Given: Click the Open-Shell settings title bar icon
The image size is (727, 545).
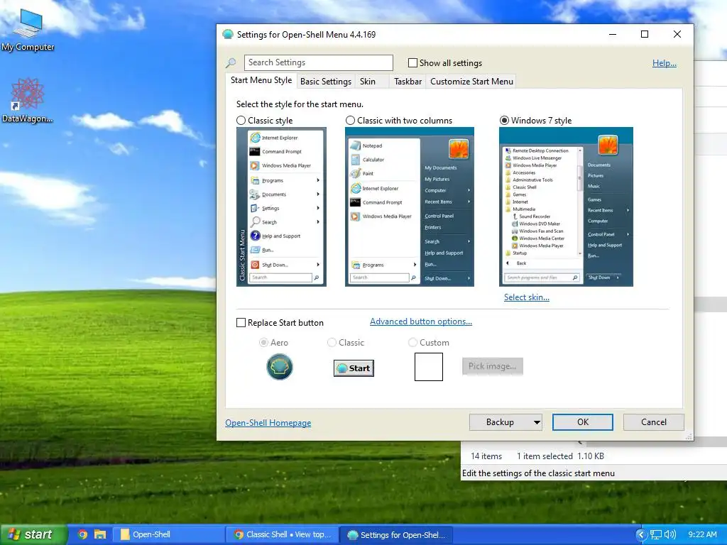Looking at the screenshot, I should 228,34.
